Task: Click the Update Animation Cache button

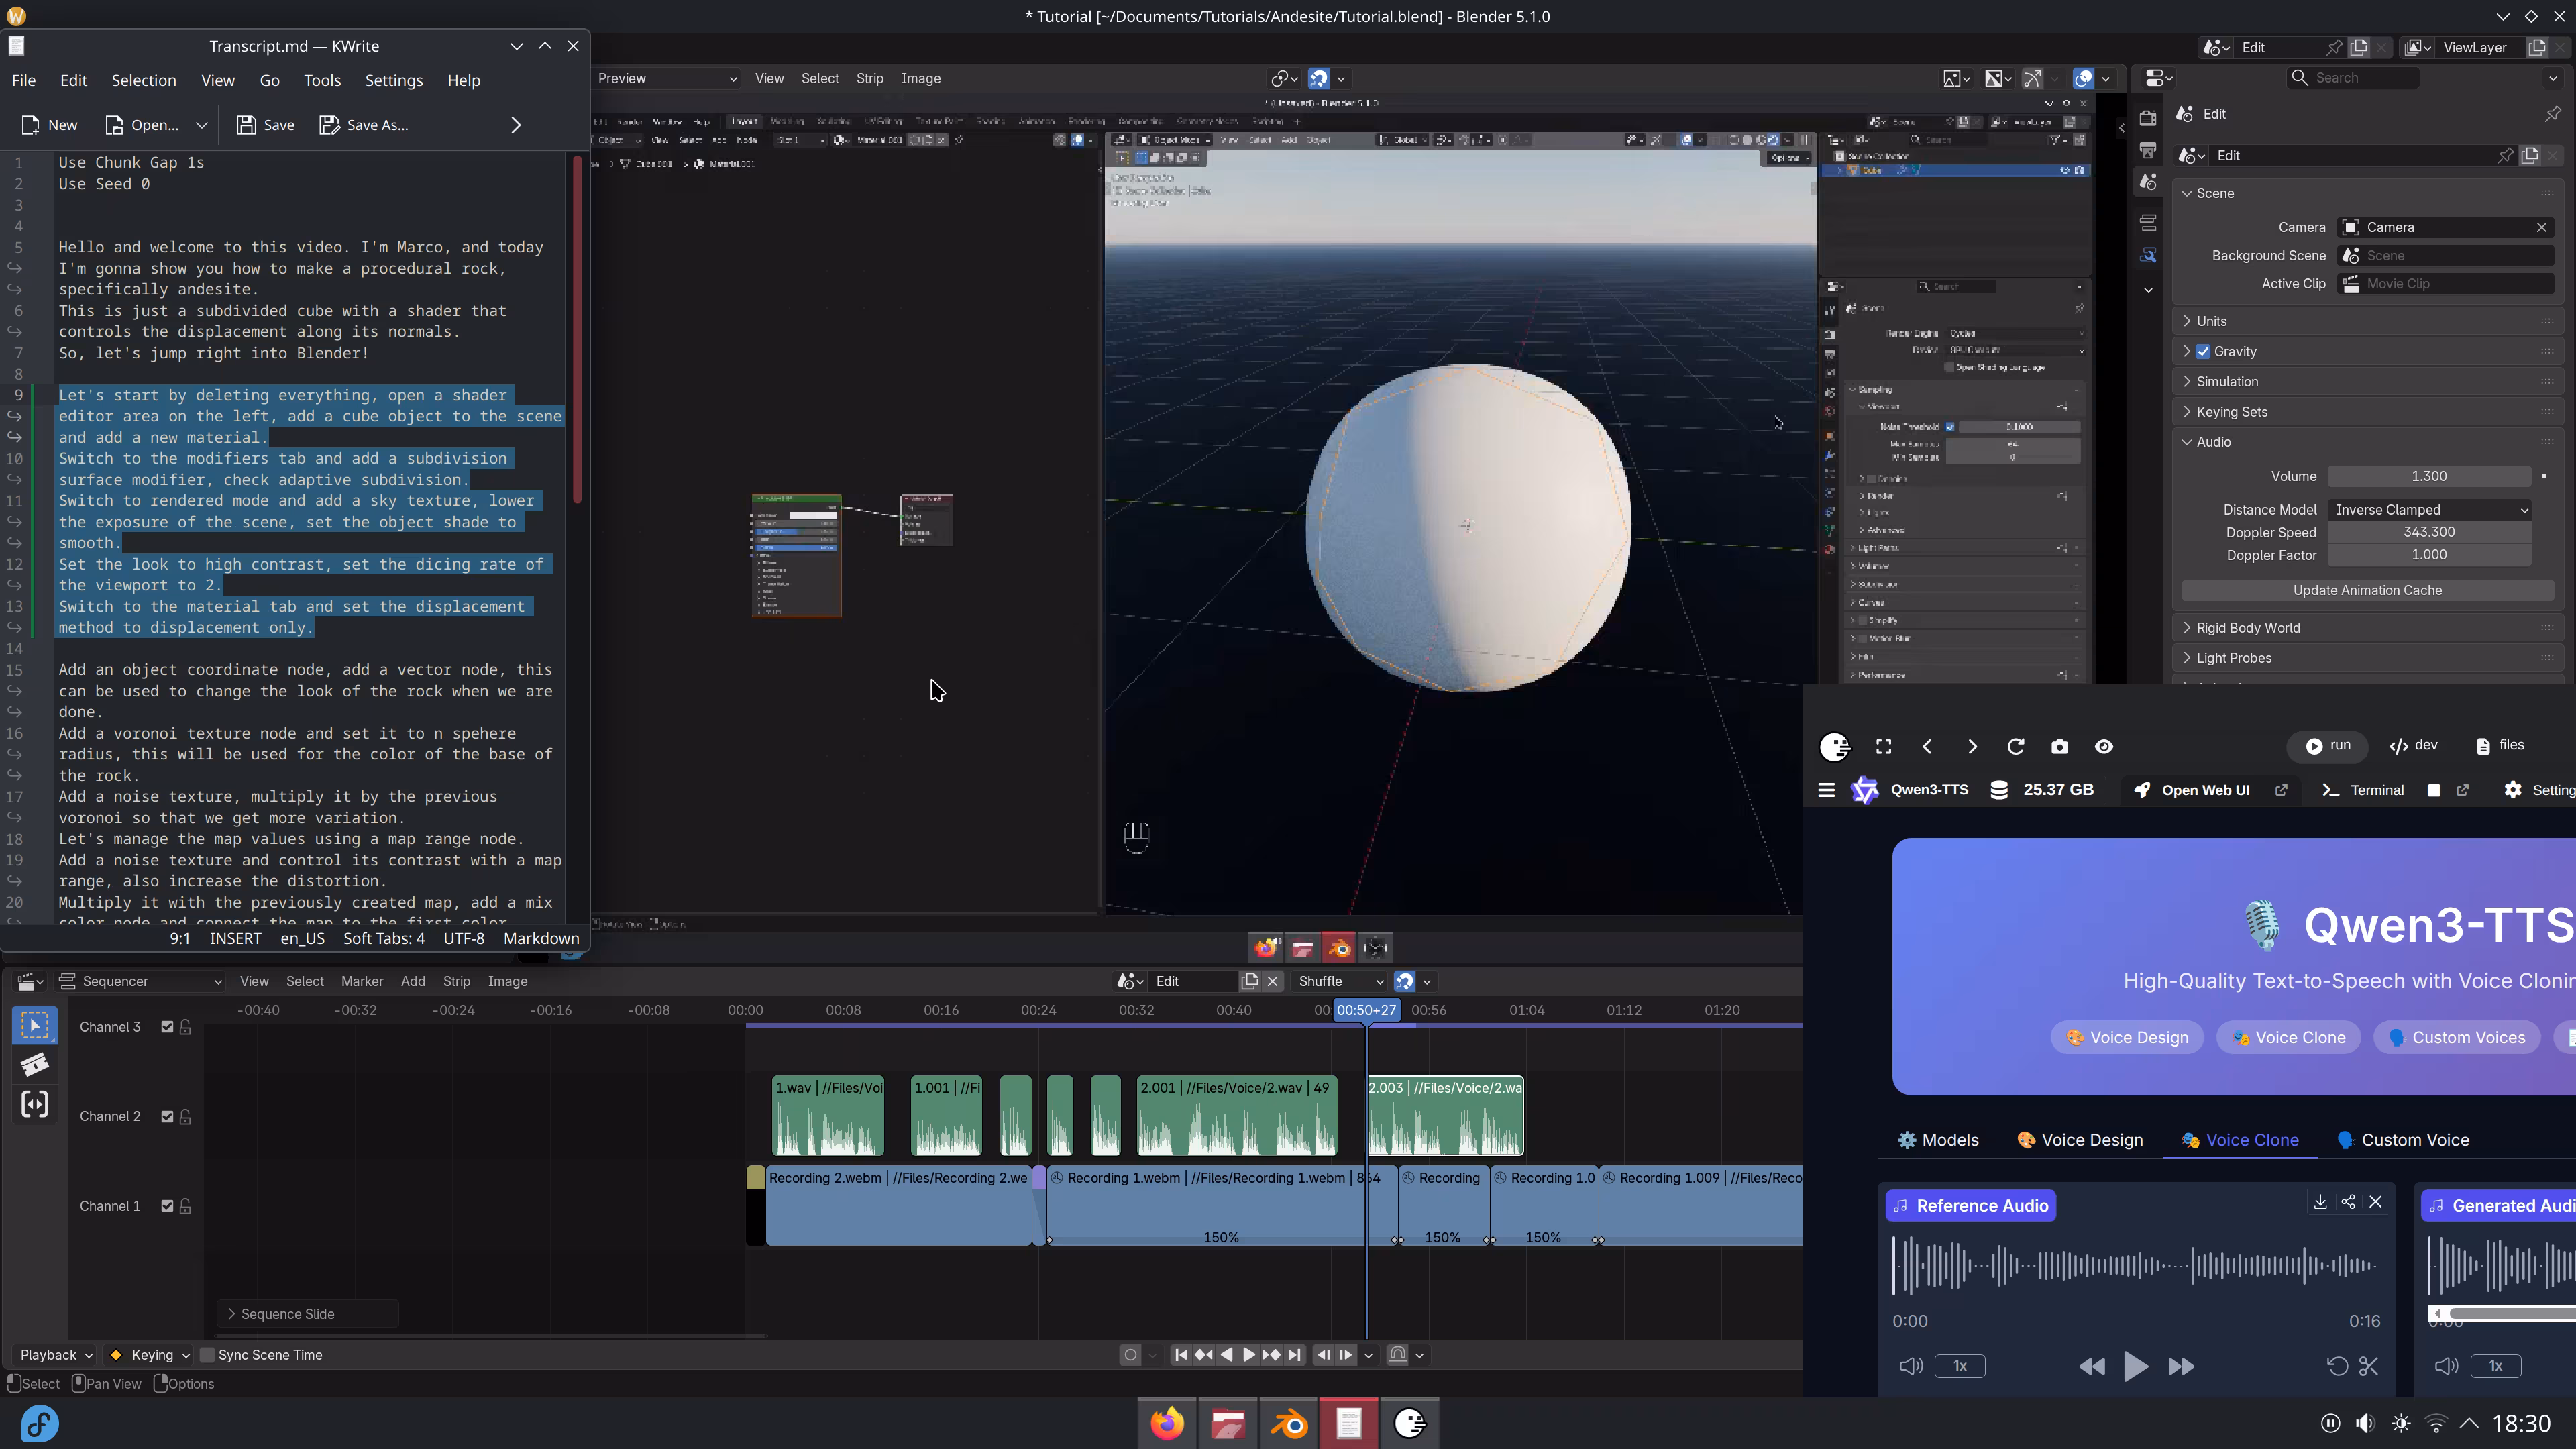Action: point(2367,590)
